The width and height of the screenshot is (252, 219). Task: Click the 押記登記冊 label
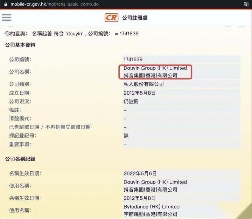pos(23,136)
